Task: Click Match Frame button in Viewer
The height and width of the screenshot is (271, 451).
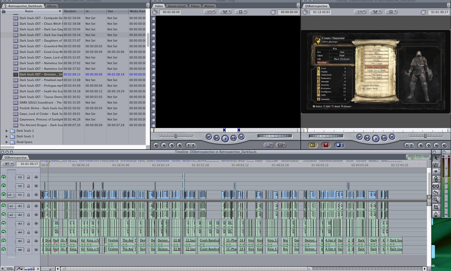Action: pyautogui.click(x=156, y=145)
